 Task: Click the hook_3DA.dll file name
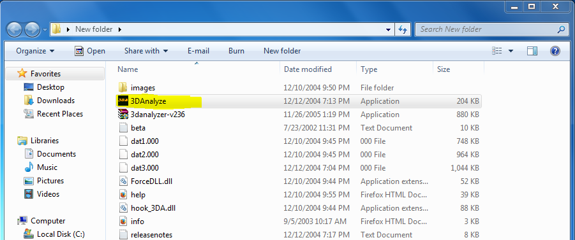click(x=154, y=208)
